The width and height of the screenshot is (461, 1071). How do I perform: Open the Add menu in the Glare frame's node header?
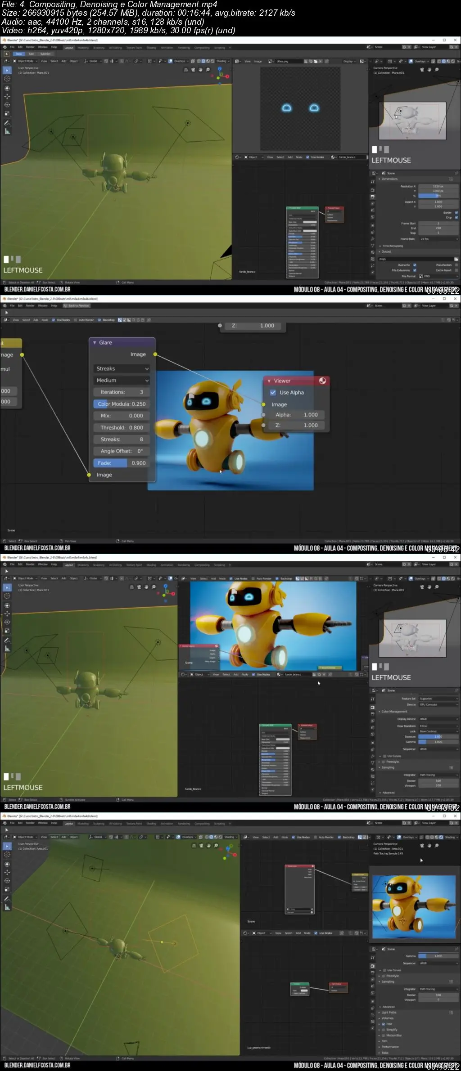(x=36, y=320)
